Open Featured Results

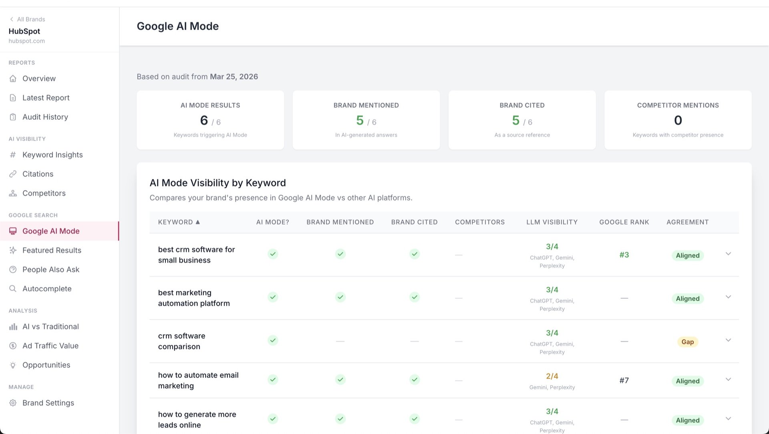coord(59,250)
